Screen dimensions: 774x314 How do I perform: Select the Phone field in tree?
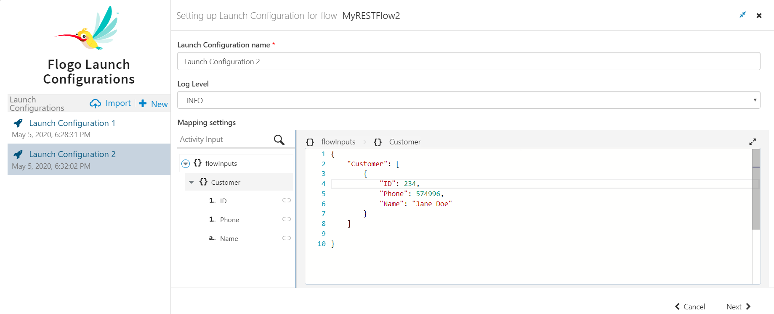pyautogui.click(x=229, y=220)
